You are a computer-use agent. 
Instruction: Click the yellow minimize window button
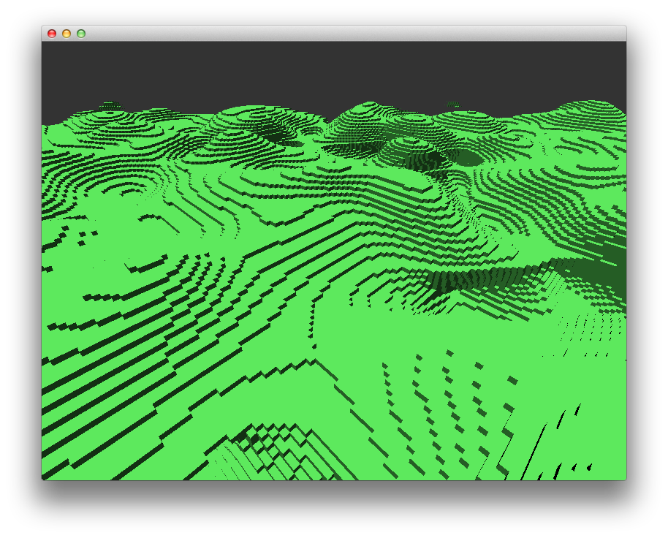pos(66,34)
